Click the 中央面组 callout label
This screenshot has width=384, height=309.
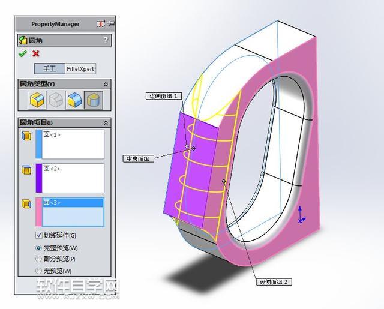click(139, 158)
